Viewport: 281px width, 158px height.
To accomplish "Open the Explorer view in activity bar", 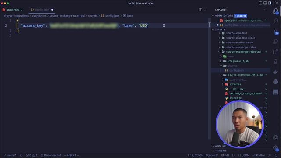I will tap(276, 11).
